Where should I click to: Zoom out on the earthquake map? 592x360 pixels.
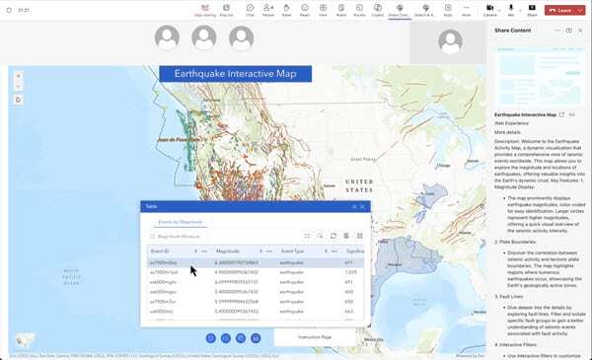click(x=18, y=86)
